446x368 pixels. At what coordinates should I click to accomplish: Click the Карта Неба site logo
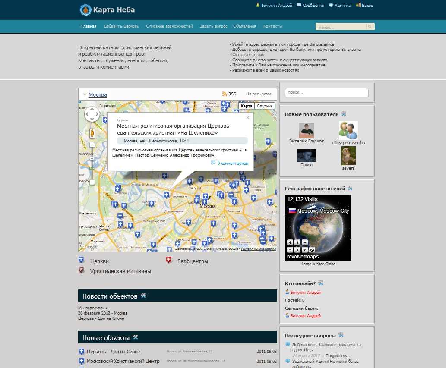tap(107, 9)
